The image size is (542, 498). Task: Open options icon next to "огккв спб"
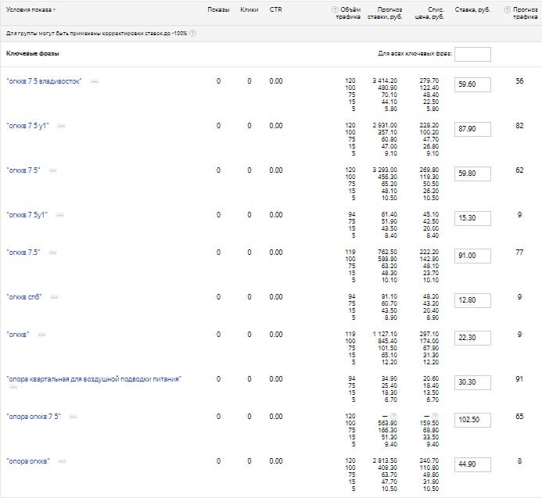(54, 297)
